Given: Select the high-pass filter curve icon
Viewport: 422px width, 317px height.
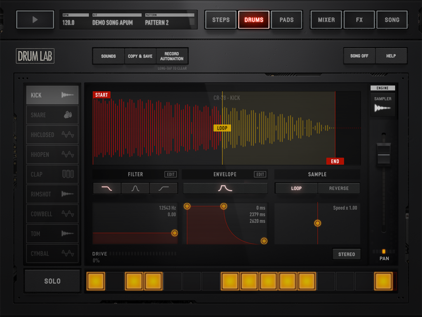Looking at the screenshot, I should point(163,188).
